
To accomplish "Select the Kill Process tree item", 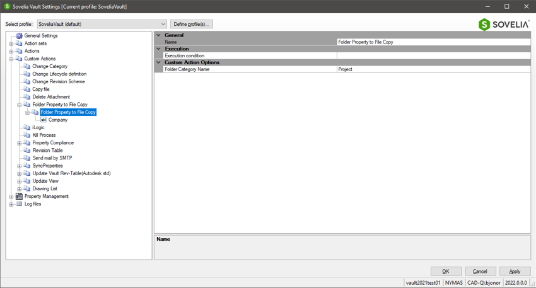I will (x=44, y=135).
